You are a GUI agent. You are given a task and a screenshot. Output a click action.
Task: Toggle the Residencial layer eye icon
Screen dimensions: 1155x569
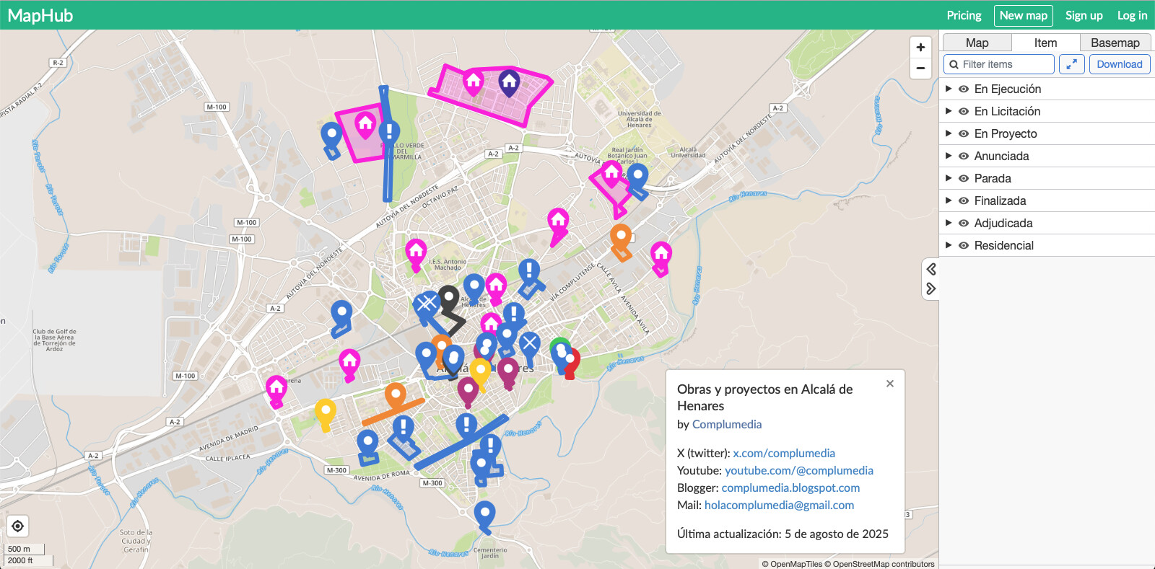point(964,246)
